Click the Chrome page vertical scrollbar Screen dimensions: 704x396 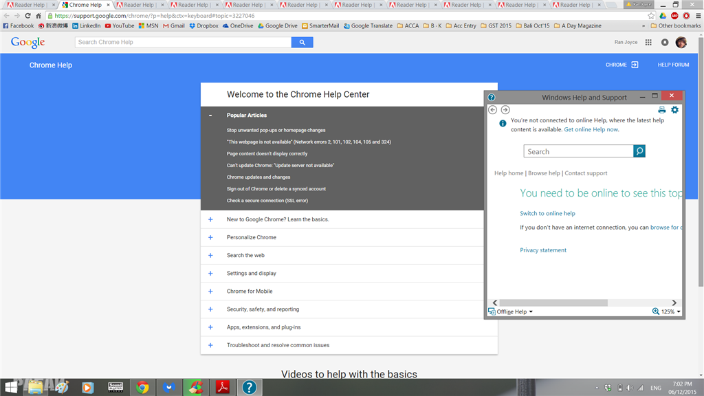pyautogui.click(x=701, y=162)
